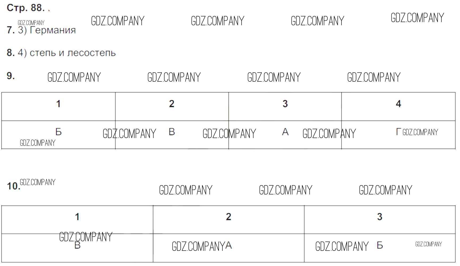Select header cell "2" in question 9 table

pos(172,104)
